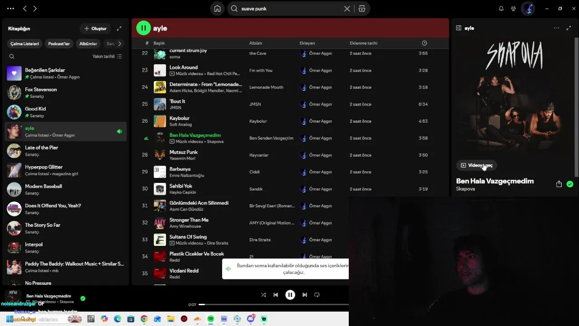
Task: Open the friend activity icon
Action: click(513, 9)
